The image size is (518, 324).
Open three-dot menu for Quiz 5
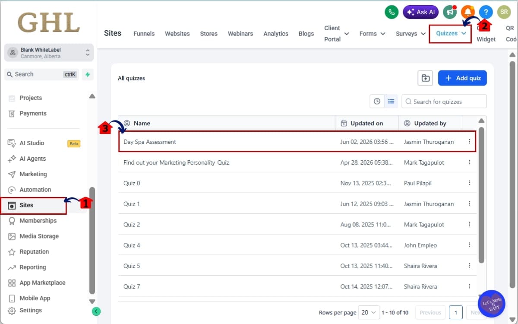(470, 266)
